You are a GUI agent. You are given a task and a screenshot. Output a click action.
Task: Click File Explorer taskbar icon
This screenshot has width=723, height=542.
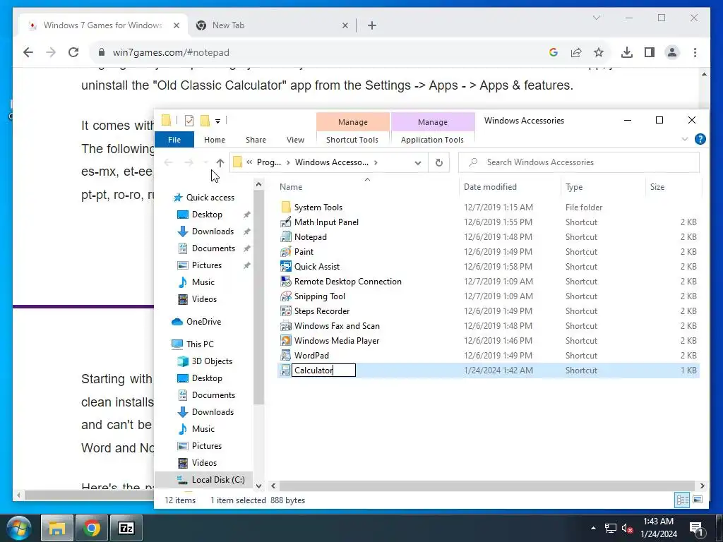point(57,528)
